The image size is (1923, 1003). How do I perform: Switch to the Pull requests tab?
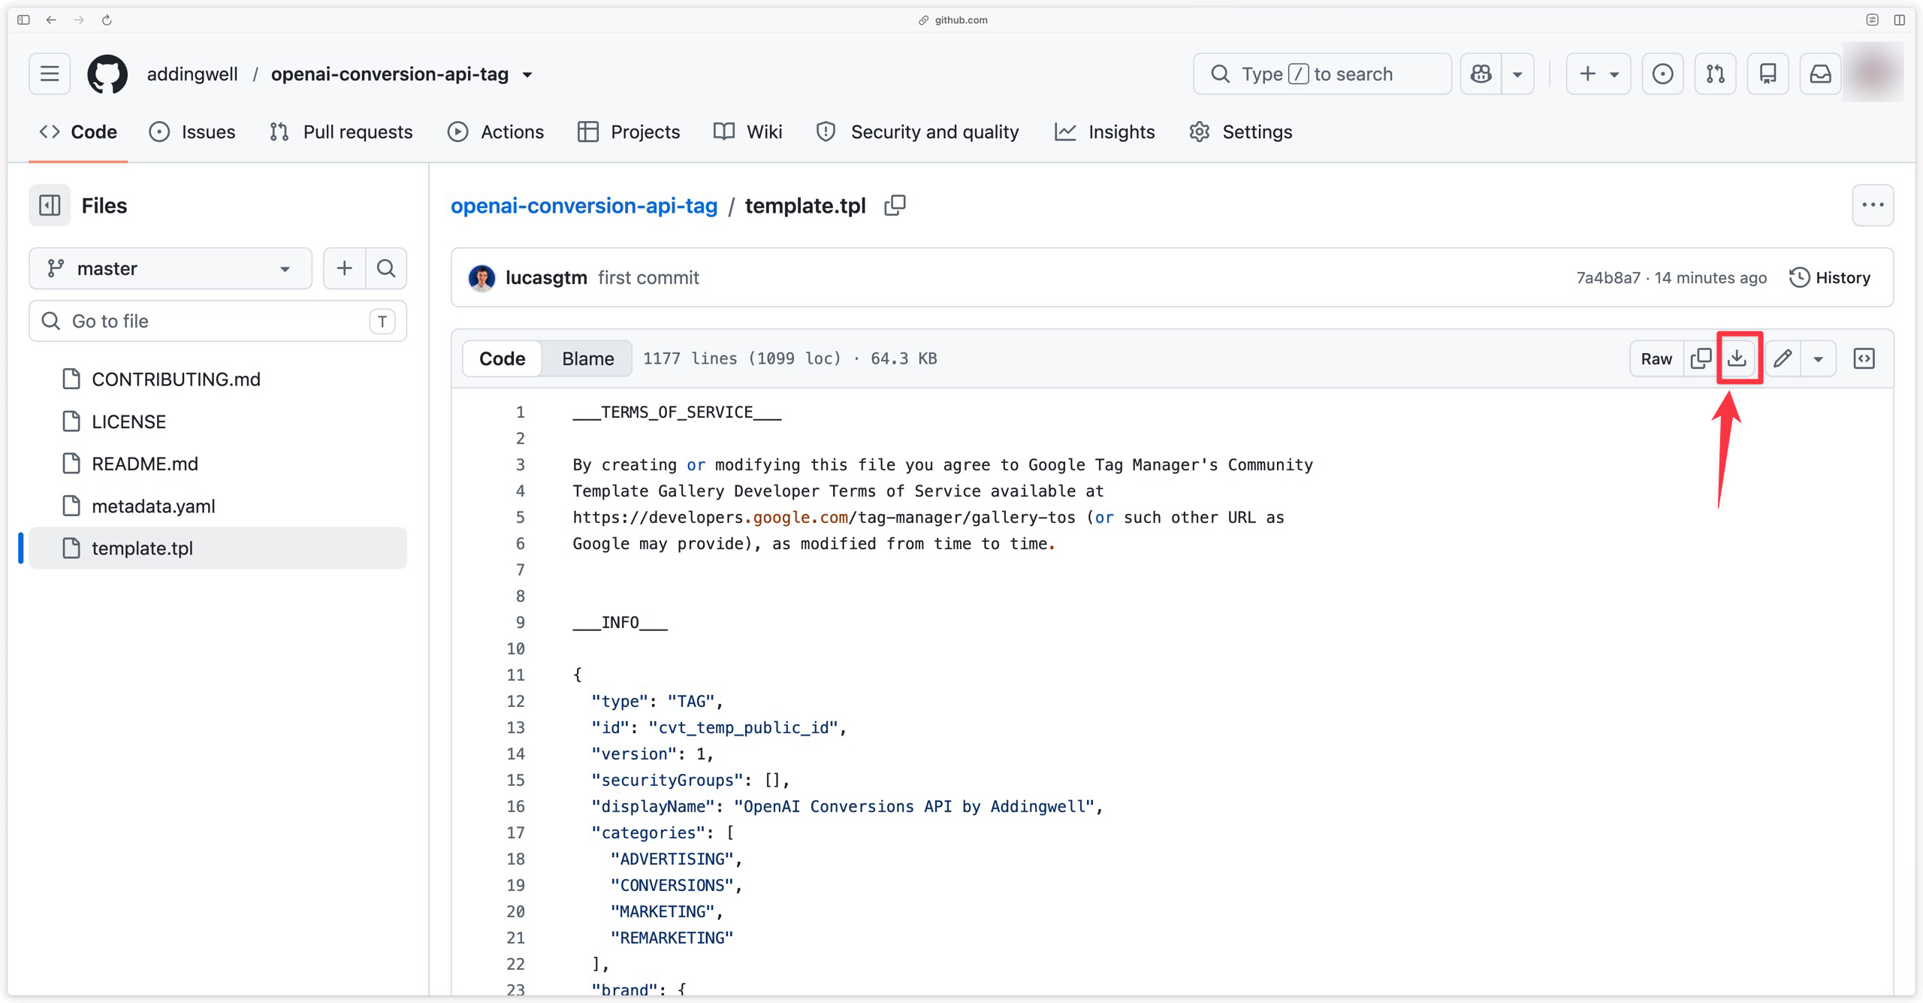[x=340, y=132]
